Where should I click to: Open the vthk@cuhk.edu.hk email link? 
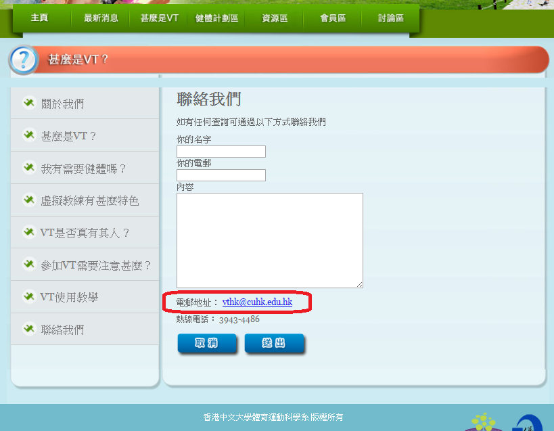point(257,302)
